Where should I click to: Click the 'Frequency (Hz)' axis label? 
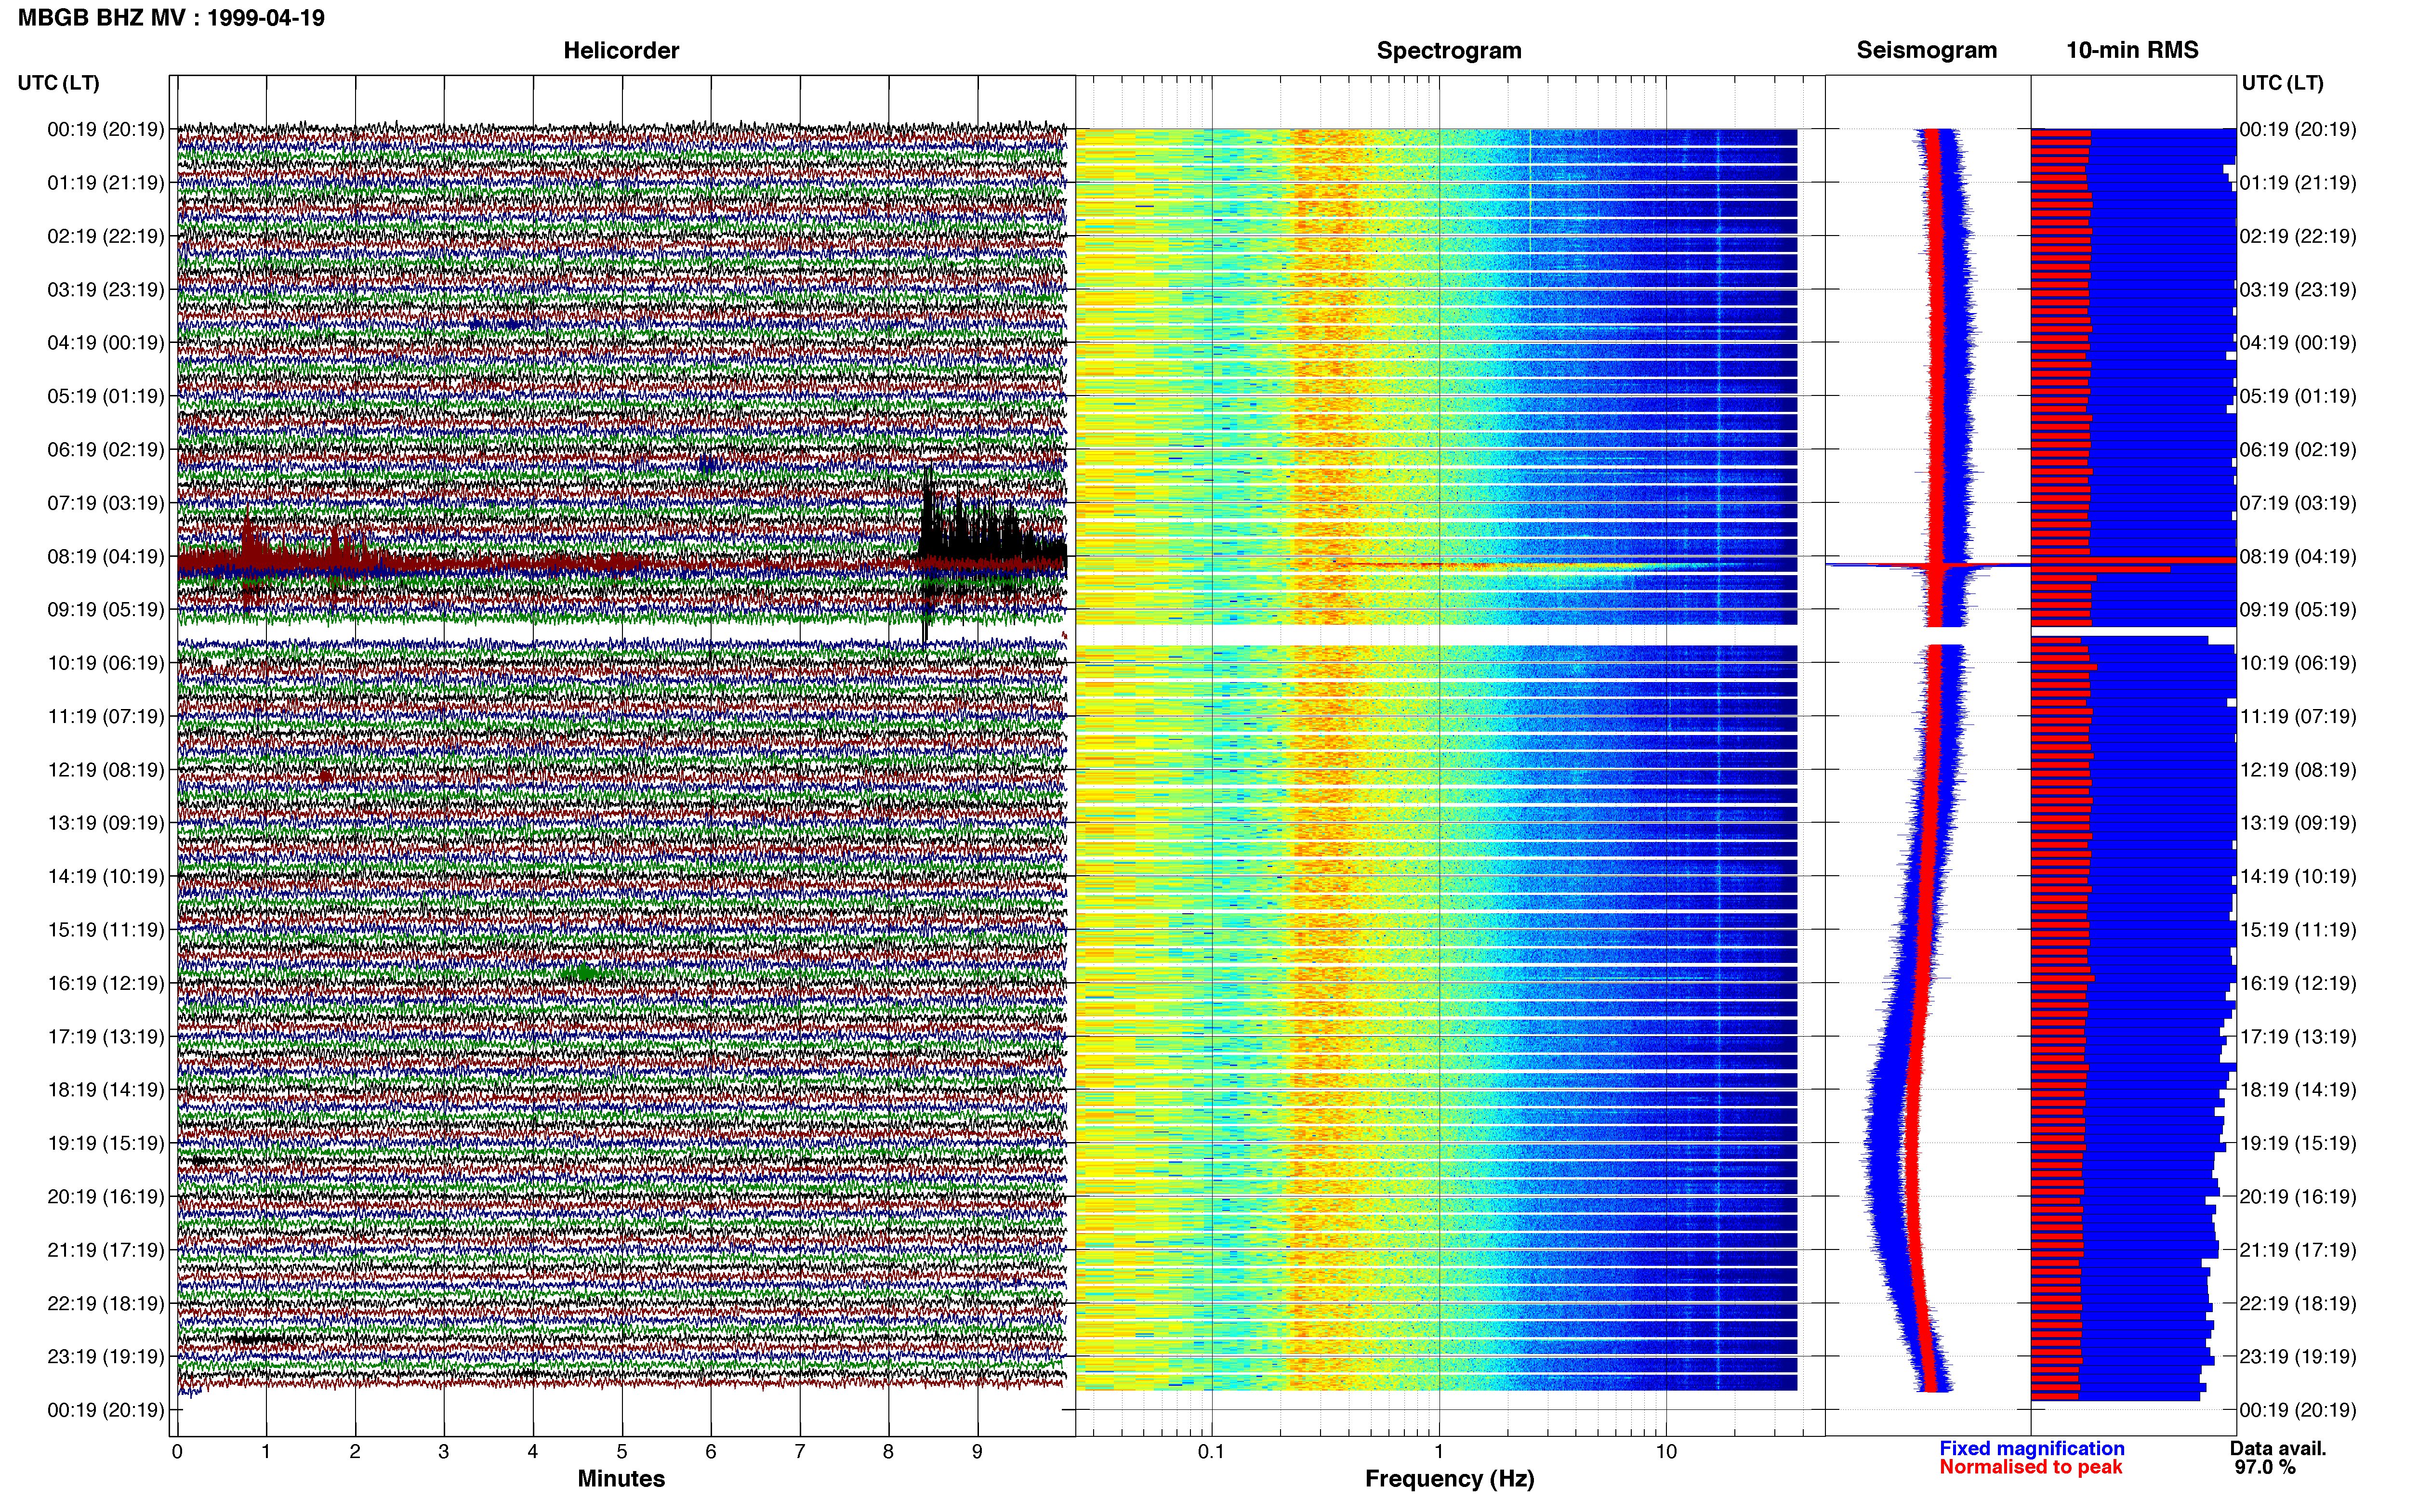1449,1478
